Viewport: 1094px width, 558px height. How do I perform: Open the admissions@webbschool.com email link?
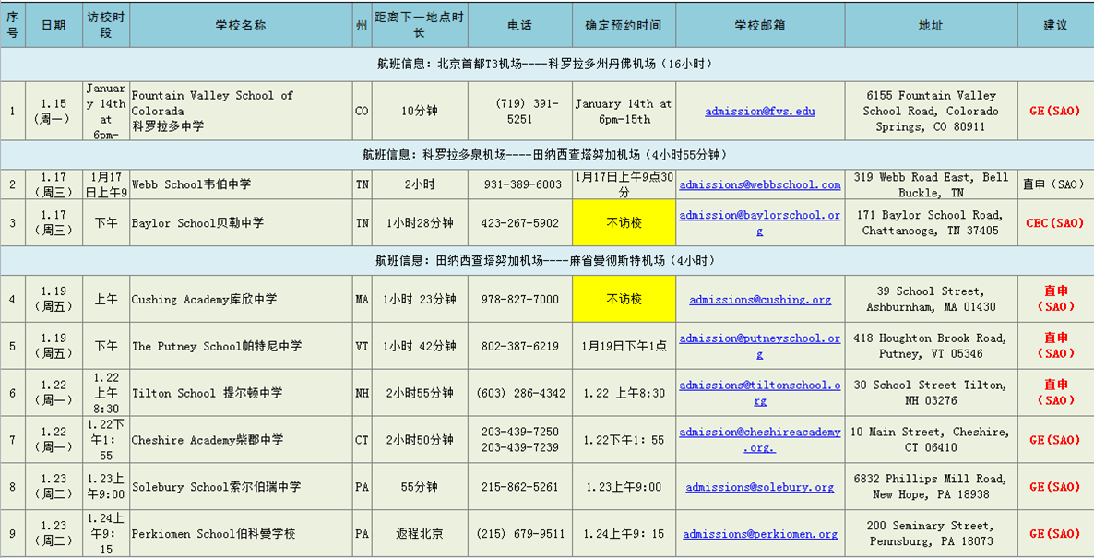760,184
